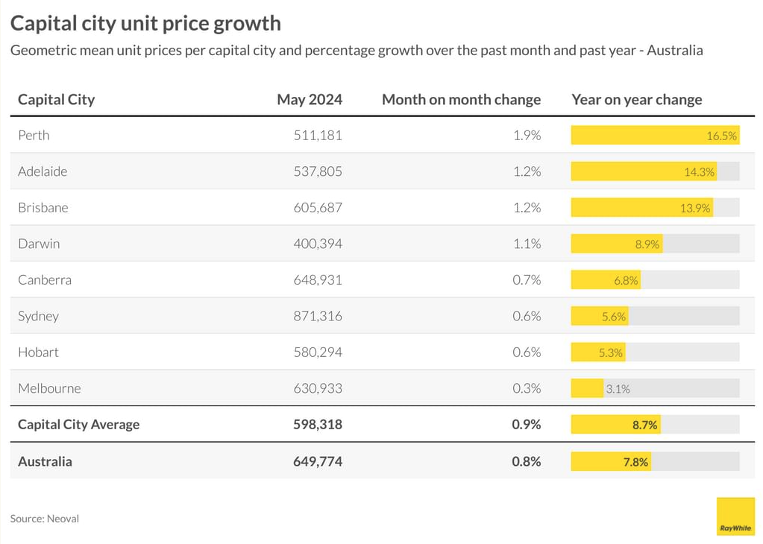The height and width of the screenshot is (544, 763).
Task: Select the Month on month change header
Action: (x=461, y=99)
